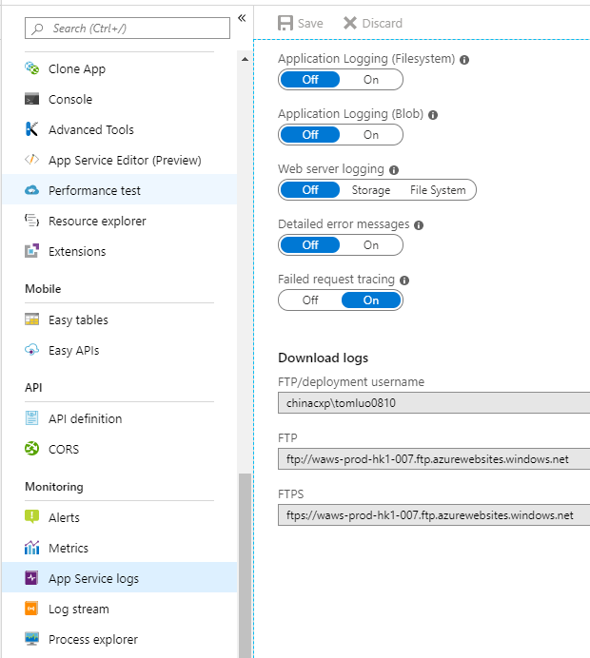Screen dimensions: 590x658
Task: Select On for Failed request tracing
Action: pyautogui.click(x=371, y=300)
